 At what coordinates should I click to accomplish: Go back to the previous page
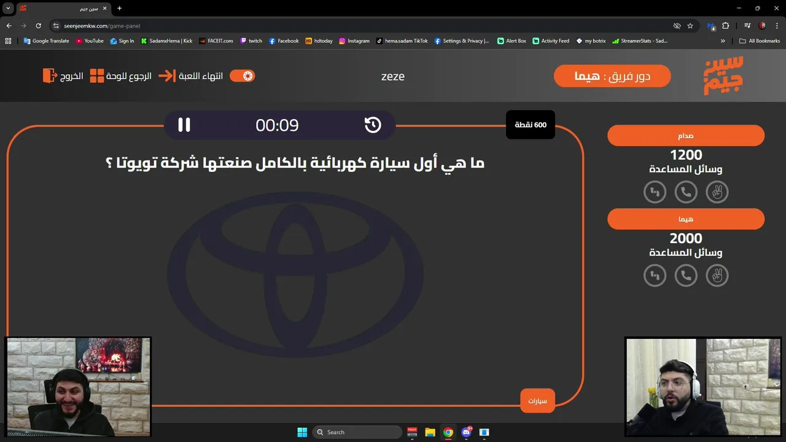(x=9, y=26)
